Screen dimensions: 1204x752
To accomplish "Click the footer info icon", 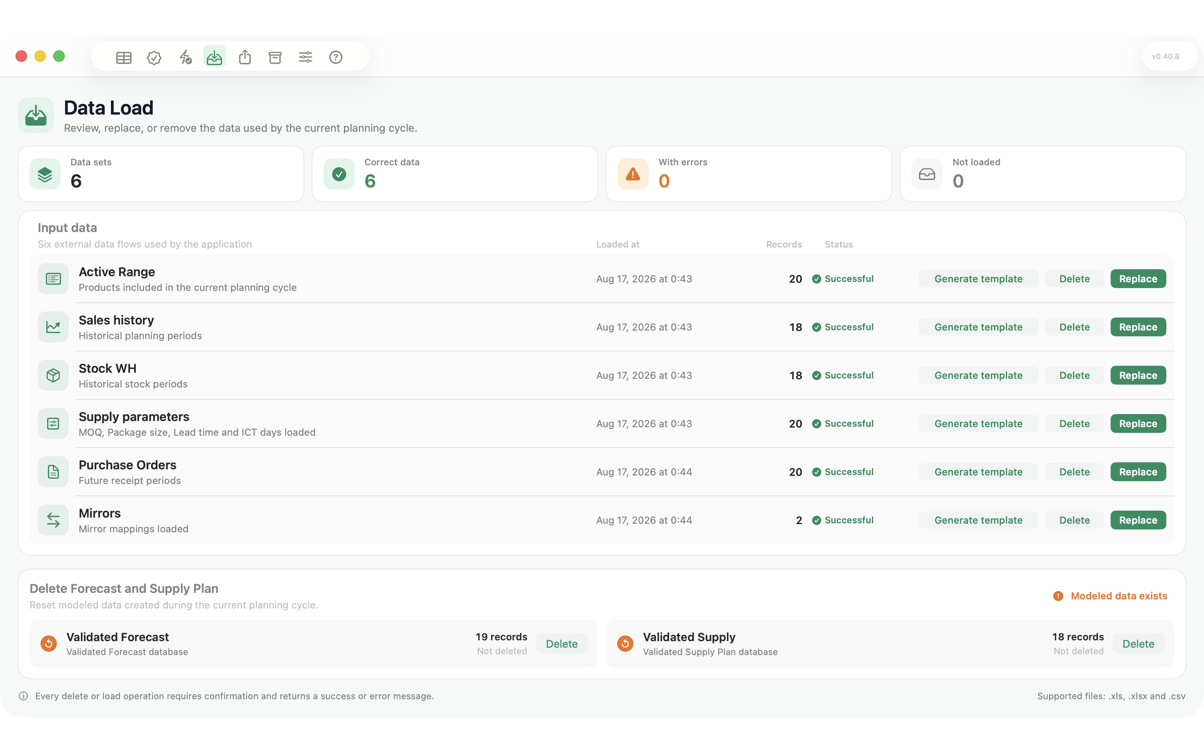I will (x=24, y=696).
